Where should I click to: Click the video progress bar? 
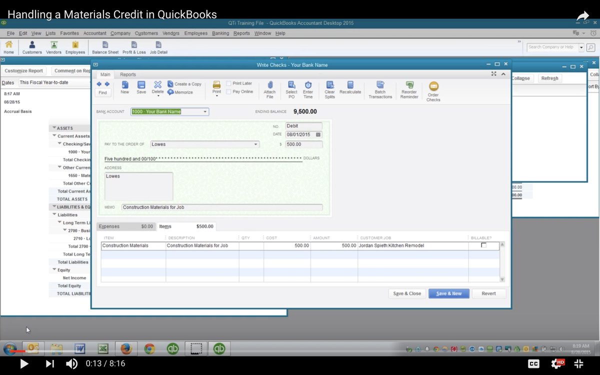300,351
